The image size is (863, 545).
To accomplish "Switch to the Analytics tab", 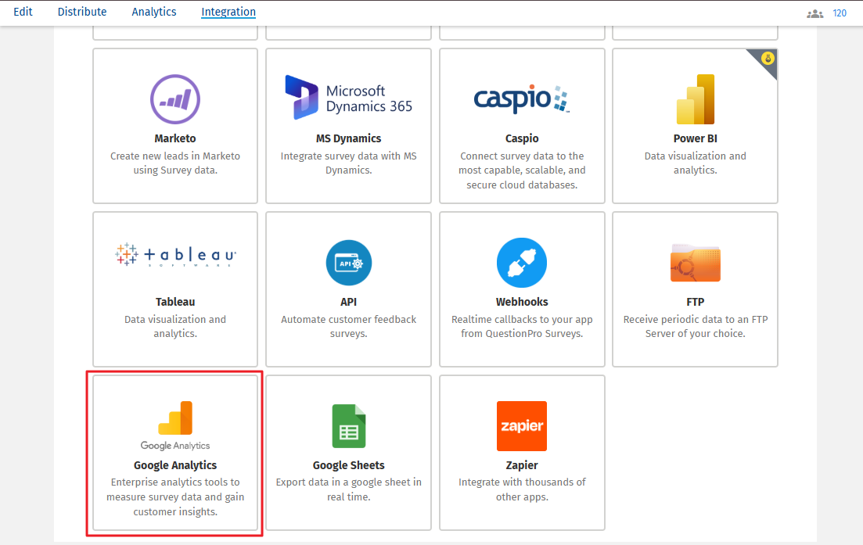I will 154,12.
